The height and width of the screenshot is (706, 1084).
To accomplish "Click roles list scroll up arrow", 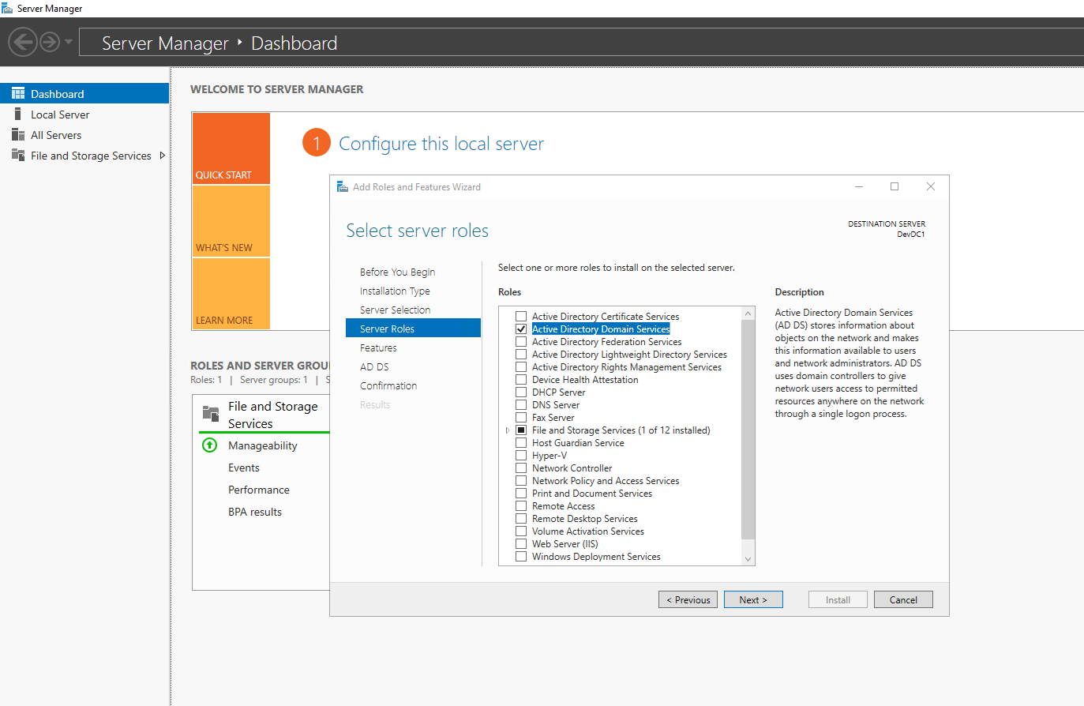I will point(748,314).
